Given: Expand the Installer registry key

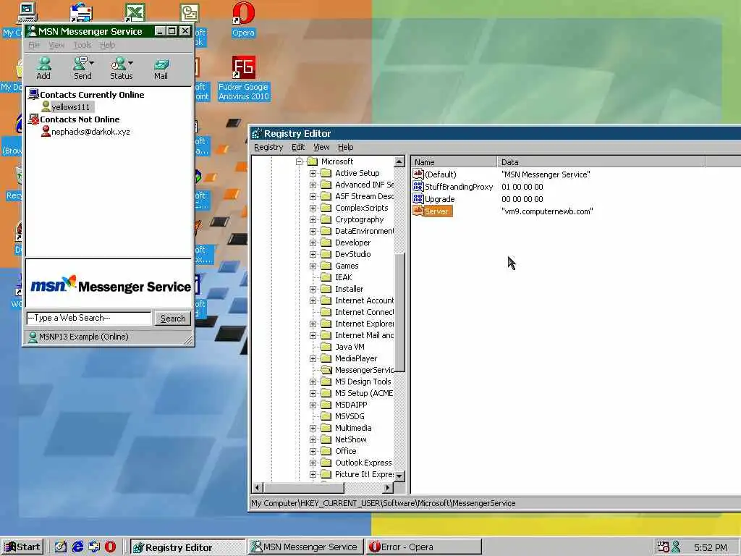Looking at the screenshot, I should (x=313, y=290).
